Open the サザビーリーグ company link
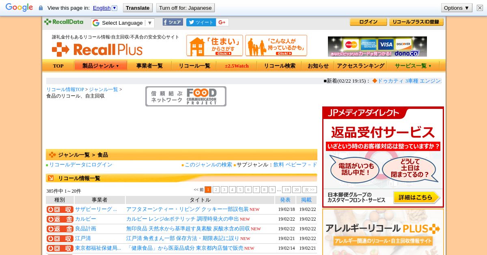Viewport: 487px width, 255px height. click(x=96, y=209)
